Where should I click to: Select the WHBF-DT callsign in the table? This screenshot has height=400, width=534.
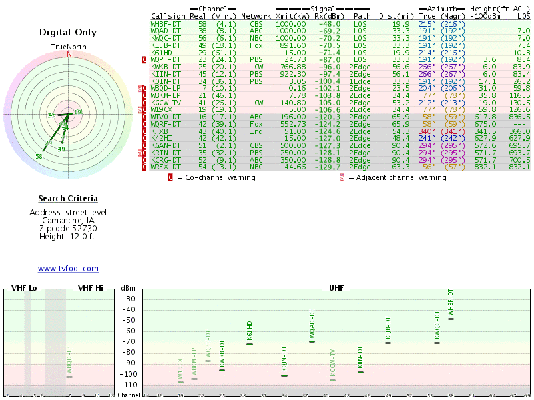pyautogui.click(x=166, y=24)
